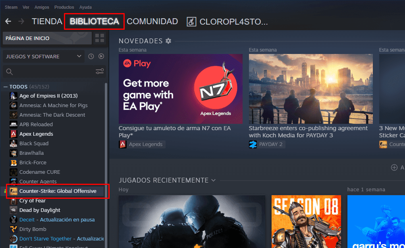Go forward with the right arrow

[21, 21]
